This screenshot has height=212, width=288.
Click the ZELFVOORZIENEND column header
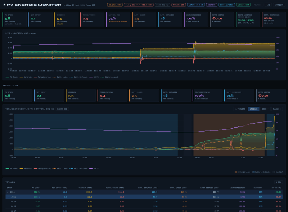[x=238, y=188]
